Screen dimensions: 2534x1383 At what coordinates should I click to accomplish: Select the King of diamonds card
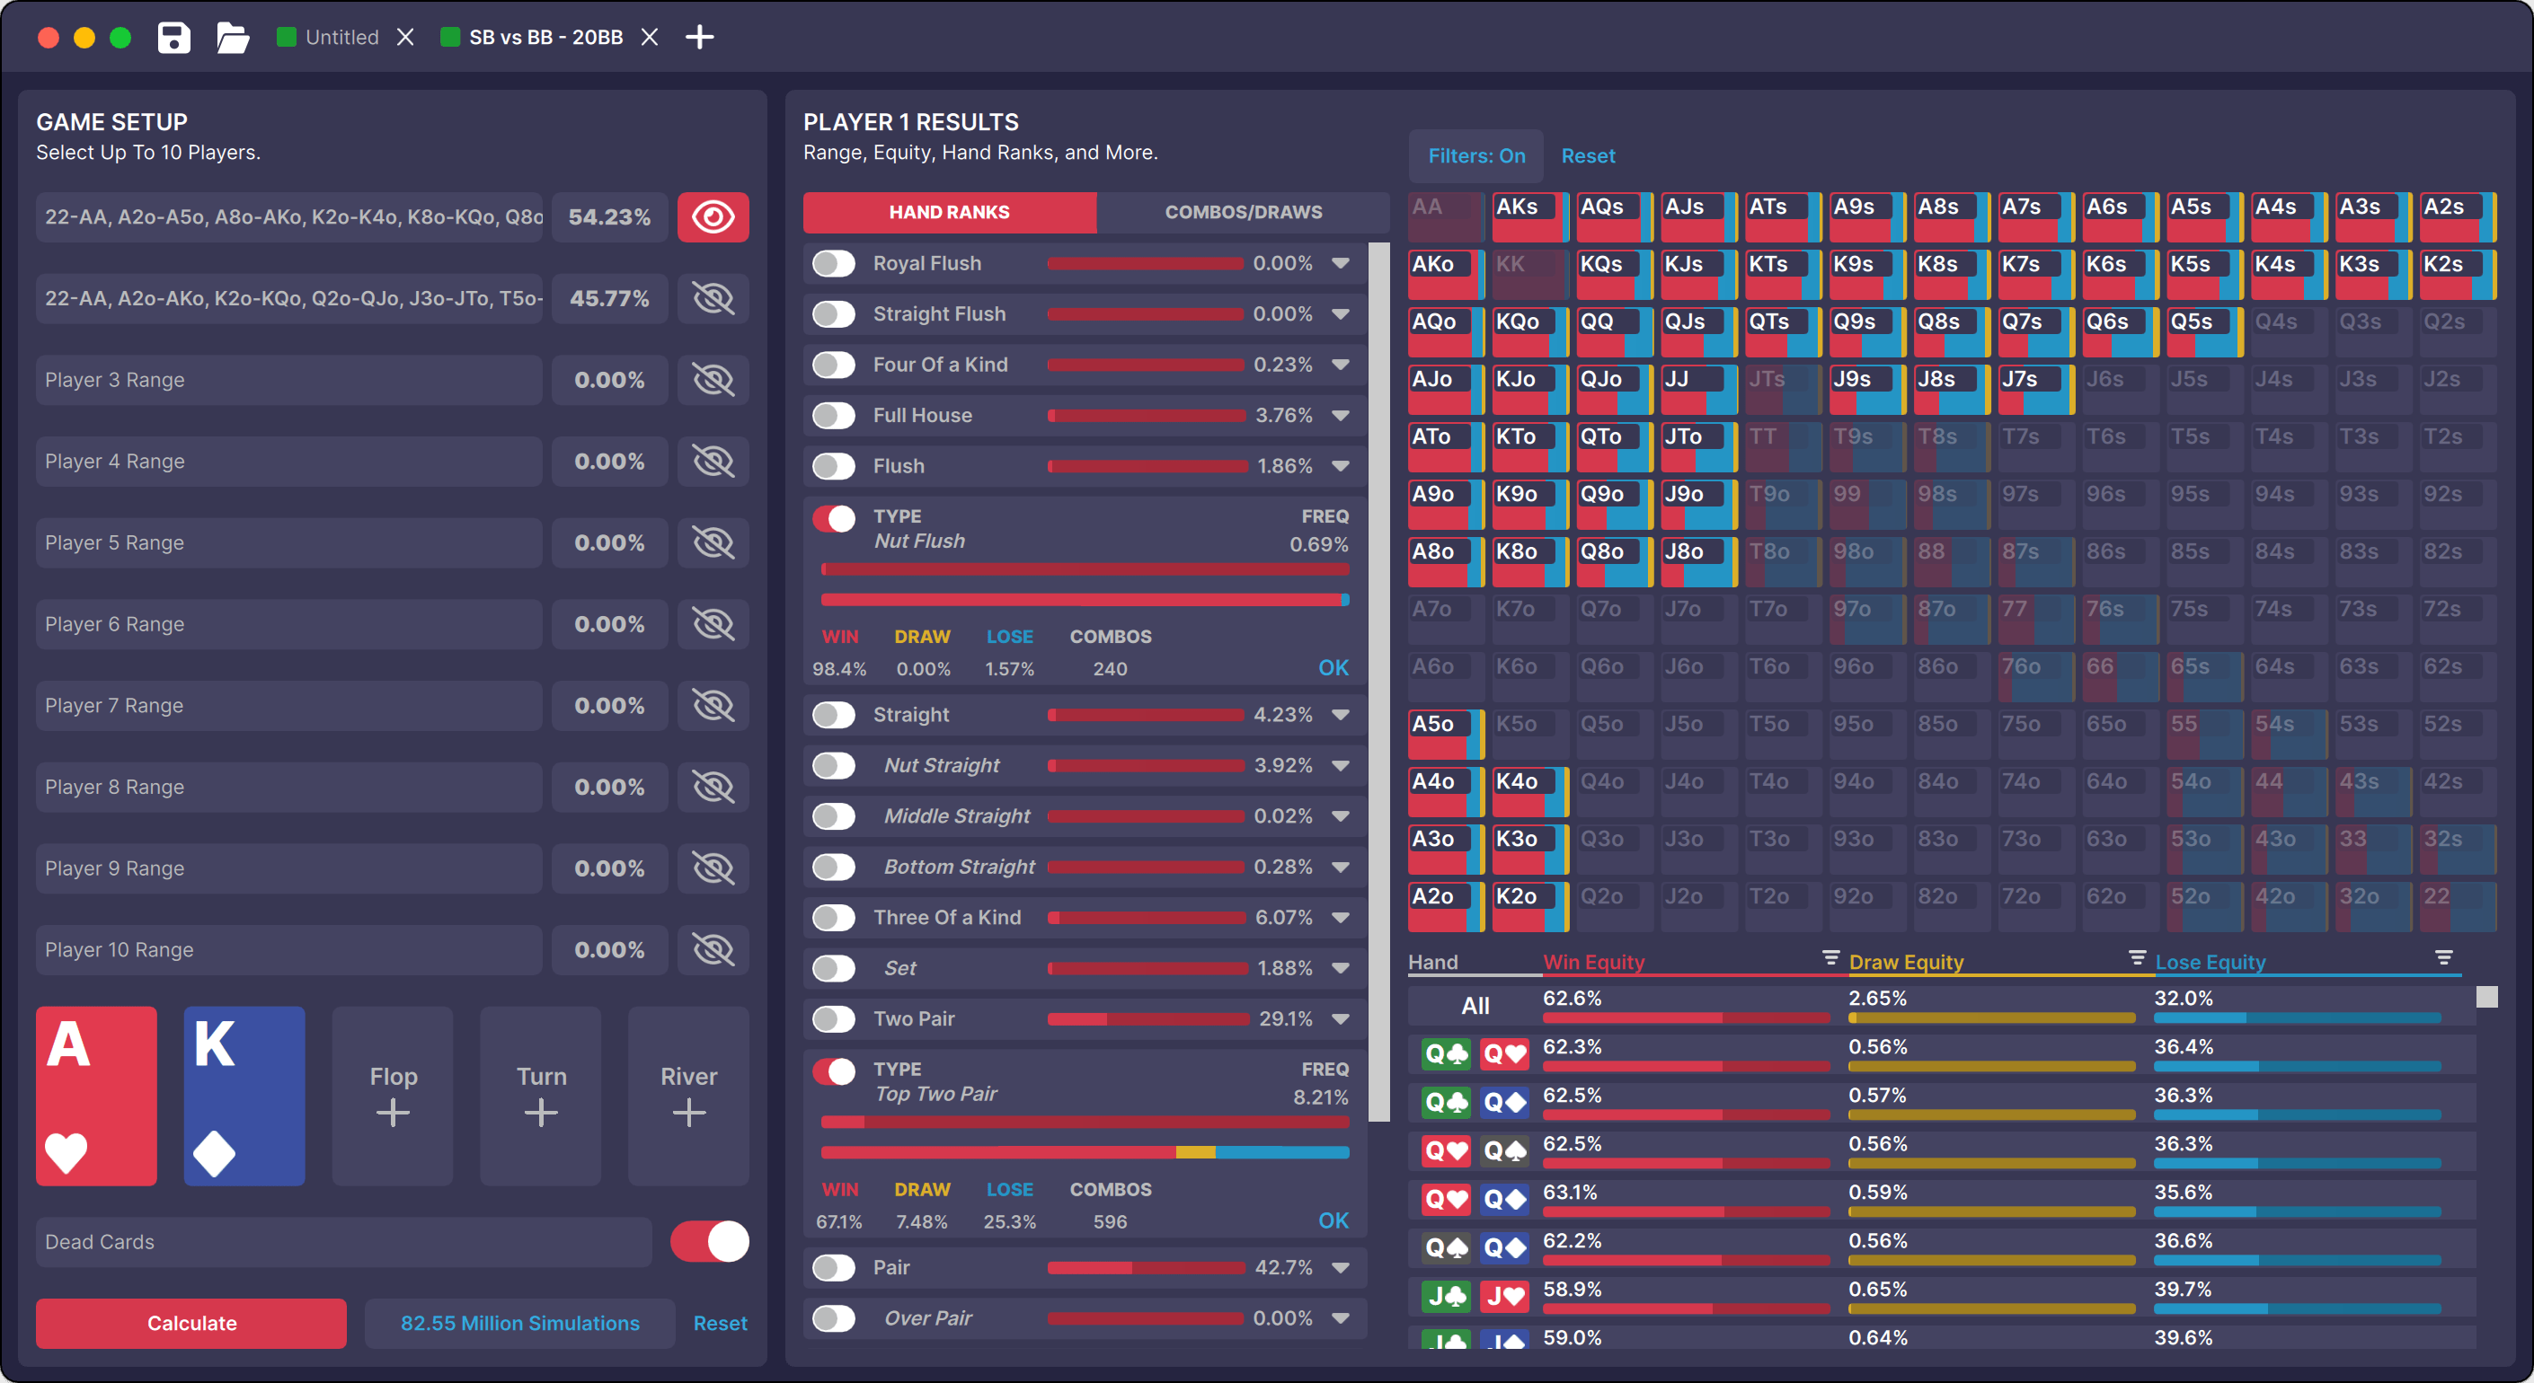point(244,1095)
